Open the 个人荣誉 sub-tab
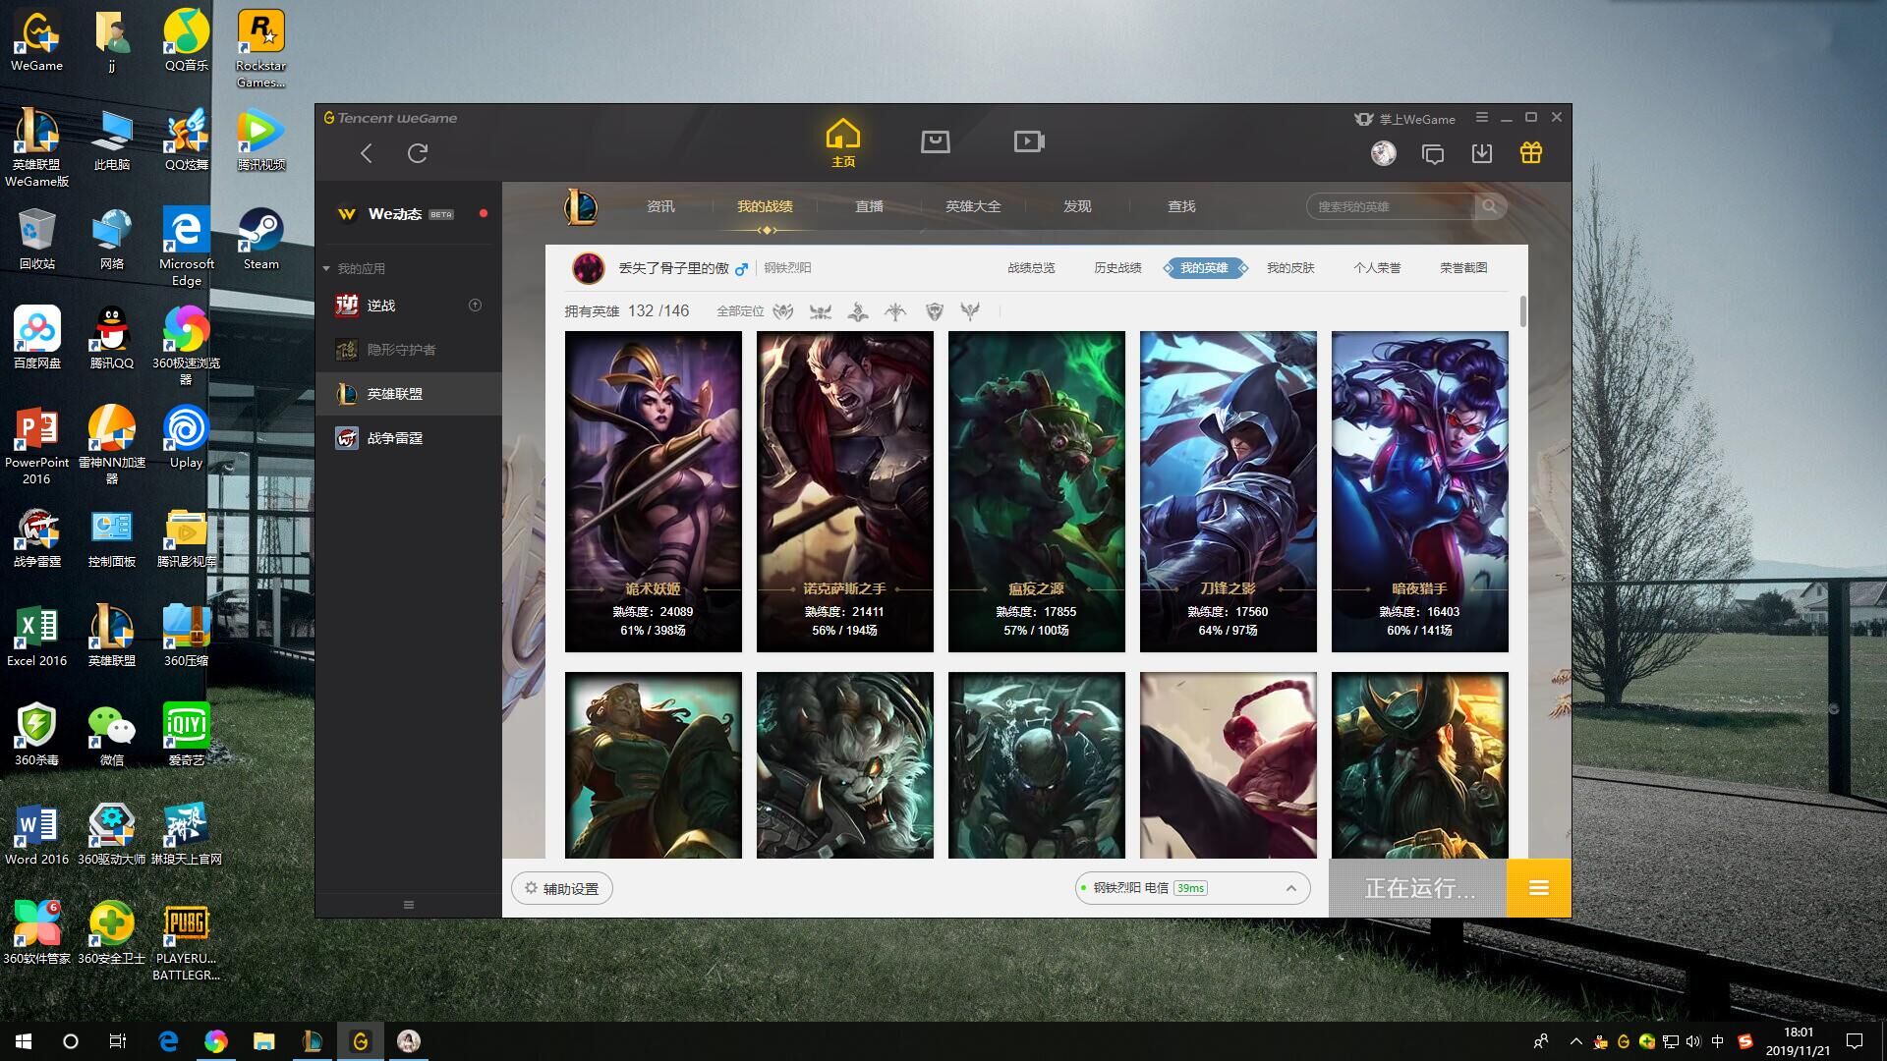 click(1377, 268)
